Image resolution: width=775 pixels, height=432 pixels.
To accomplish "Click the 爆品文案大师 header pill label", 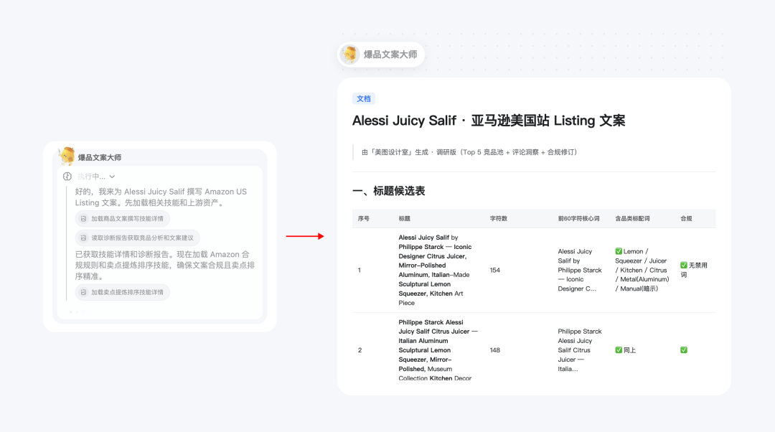I will [x=390, y=55].
